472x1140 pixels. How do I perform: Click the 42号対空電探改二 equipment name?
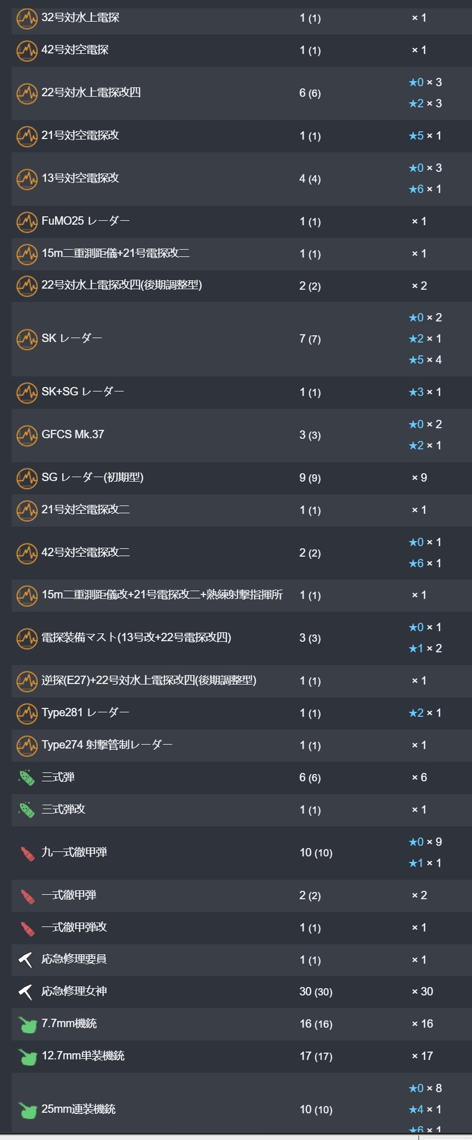pos(86,552)
